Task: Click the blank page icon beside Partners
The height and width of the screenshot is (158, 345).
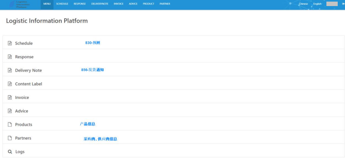Action: click(x=10, y=138)
